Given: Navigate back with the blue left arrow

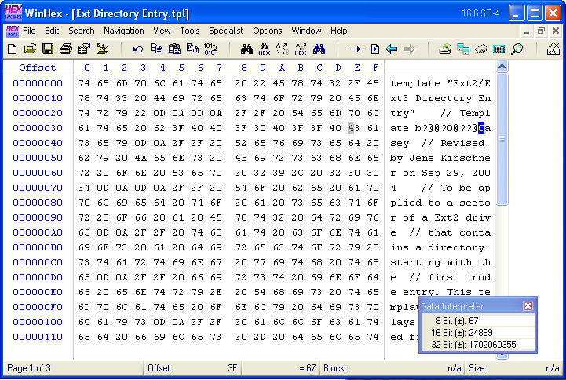Looking at the screenshot, I should pos(391,49).
